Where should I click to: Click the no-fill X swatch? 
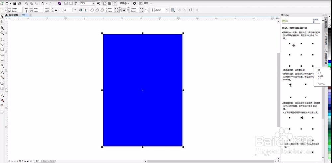pos(330,26)
